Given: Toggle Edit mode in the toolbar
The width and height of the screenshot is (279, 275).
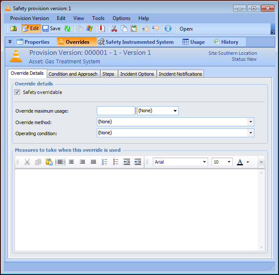Looking at the screenshot, I should [x=31, y=28].
